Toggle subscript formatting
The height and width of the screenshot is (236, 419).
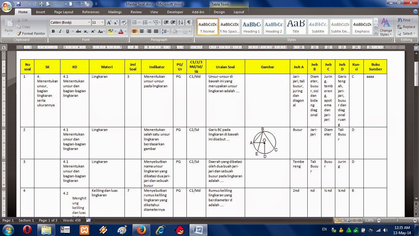[x=86, y=31]
